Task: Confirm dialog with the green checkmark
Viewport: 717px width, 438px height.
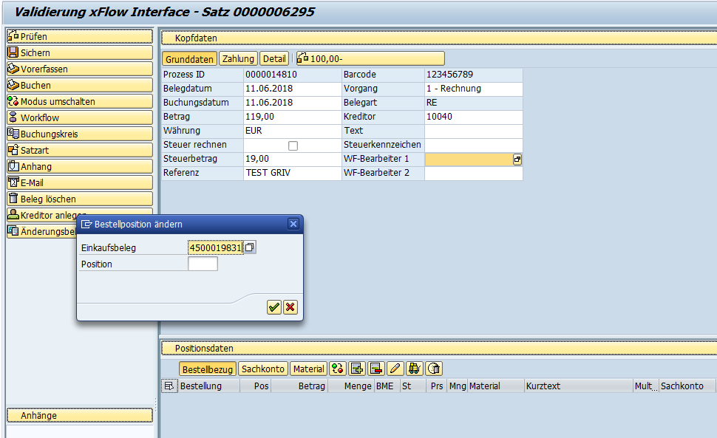Action: [274, 307]
